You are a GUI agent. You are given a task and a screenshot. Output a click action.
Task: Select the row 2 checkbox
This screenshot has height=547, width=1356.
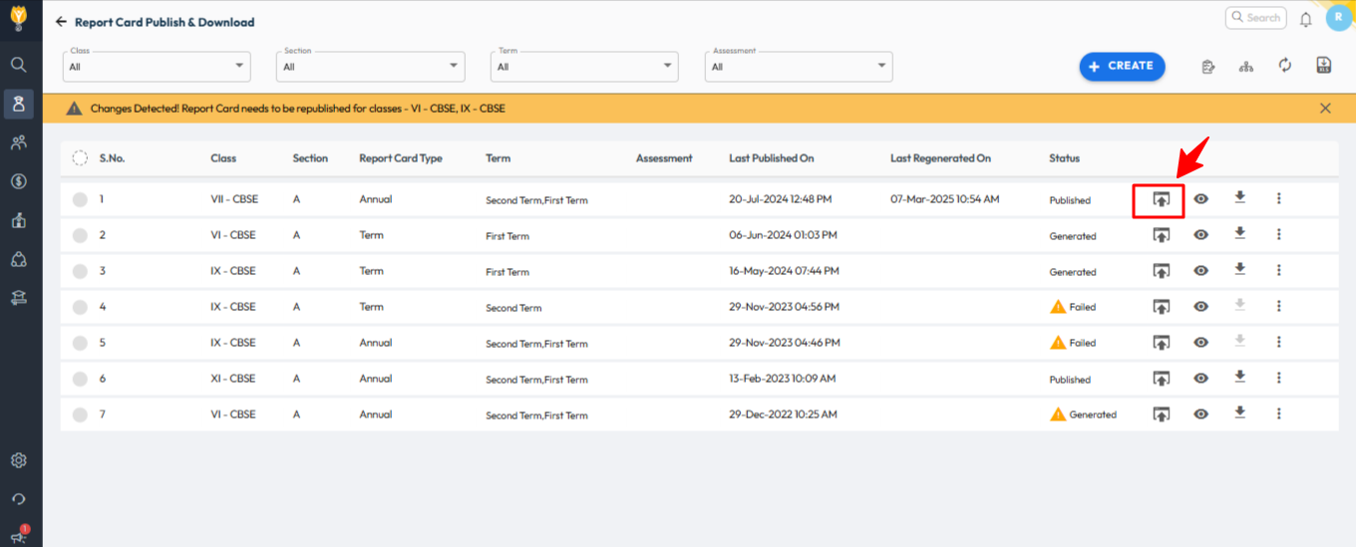[x=80, y=235]
